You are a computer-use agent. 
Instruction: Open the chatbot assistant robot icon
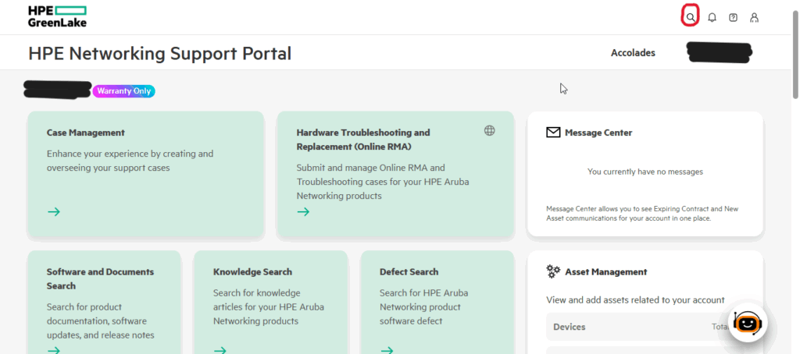point(748,322)
